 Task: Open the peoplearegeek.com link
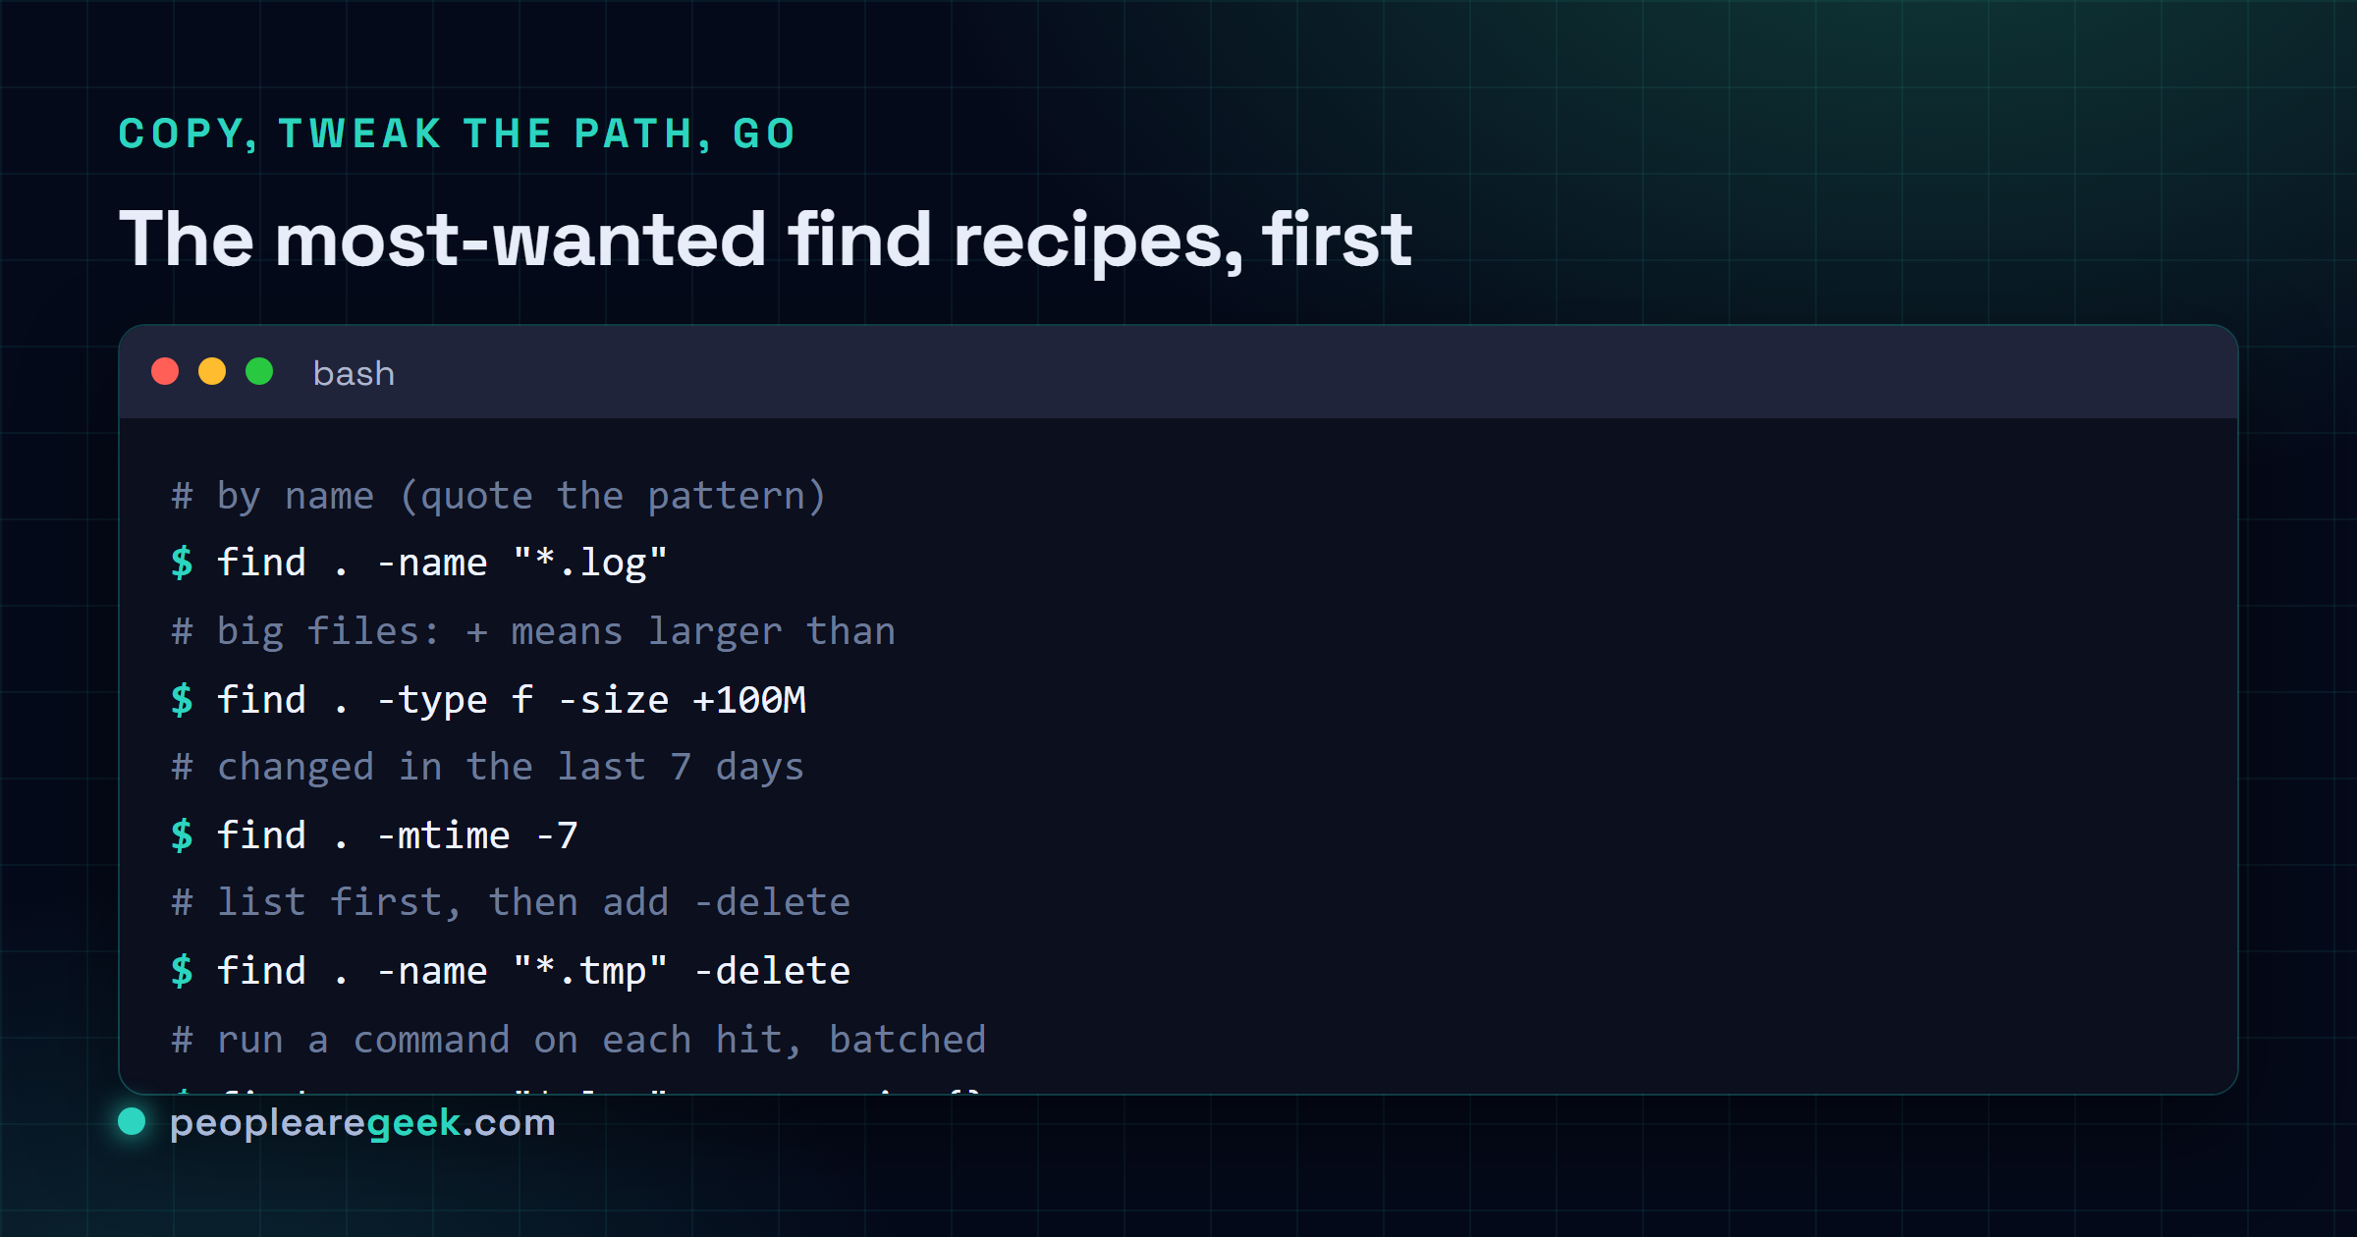362,1122
